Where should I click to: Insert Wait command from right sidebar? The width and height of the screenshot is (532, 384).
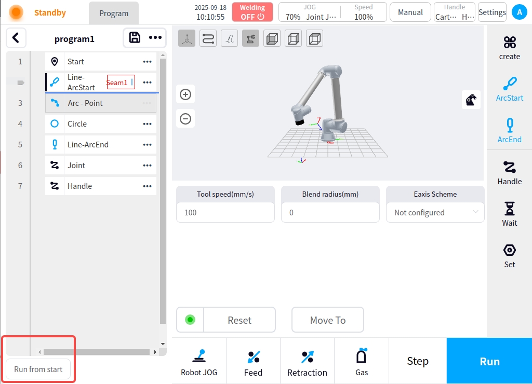509,214
